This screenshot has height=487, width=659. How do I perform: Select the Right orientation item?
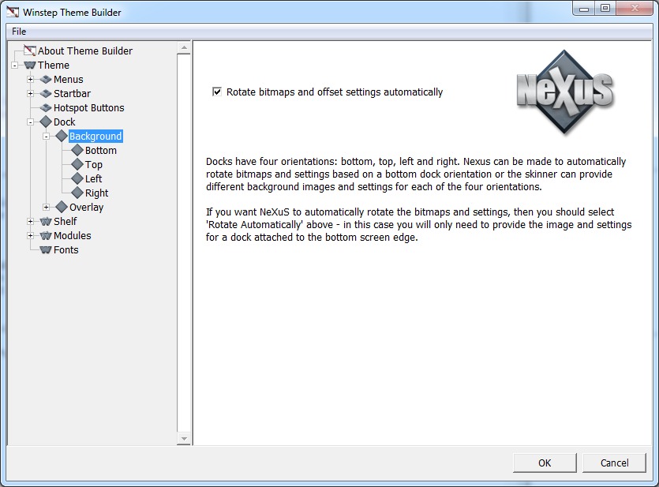(x=96, y=193)
